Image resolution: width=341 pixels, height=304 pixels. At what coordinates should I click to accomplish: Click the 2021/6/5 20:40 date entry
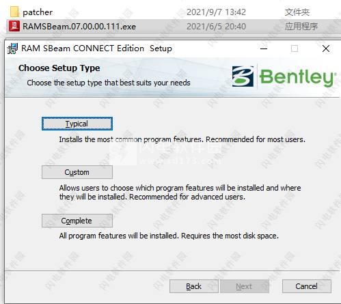[217, 27]
